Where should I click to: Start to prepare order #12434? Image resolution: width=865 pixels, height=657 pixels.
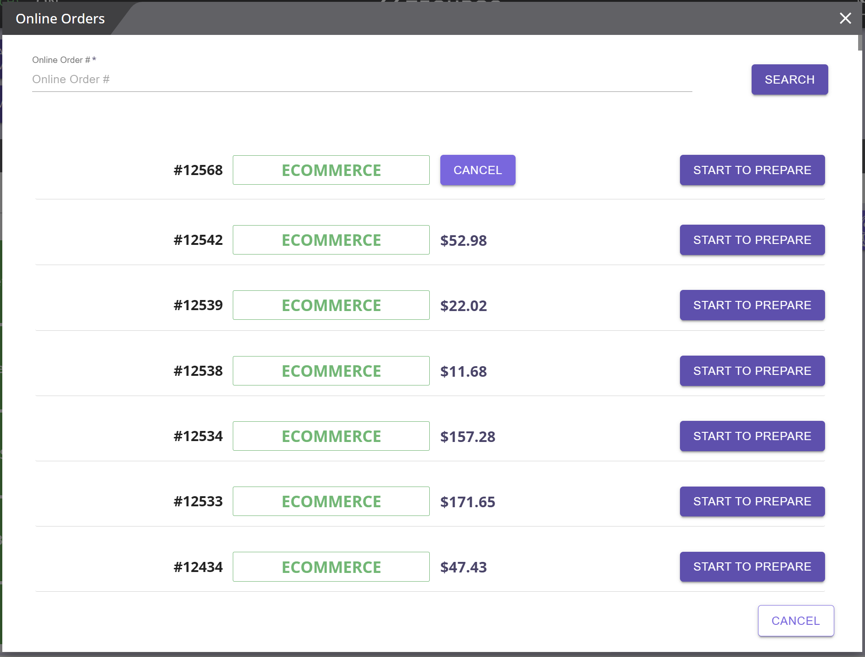(x=752, y=566)
